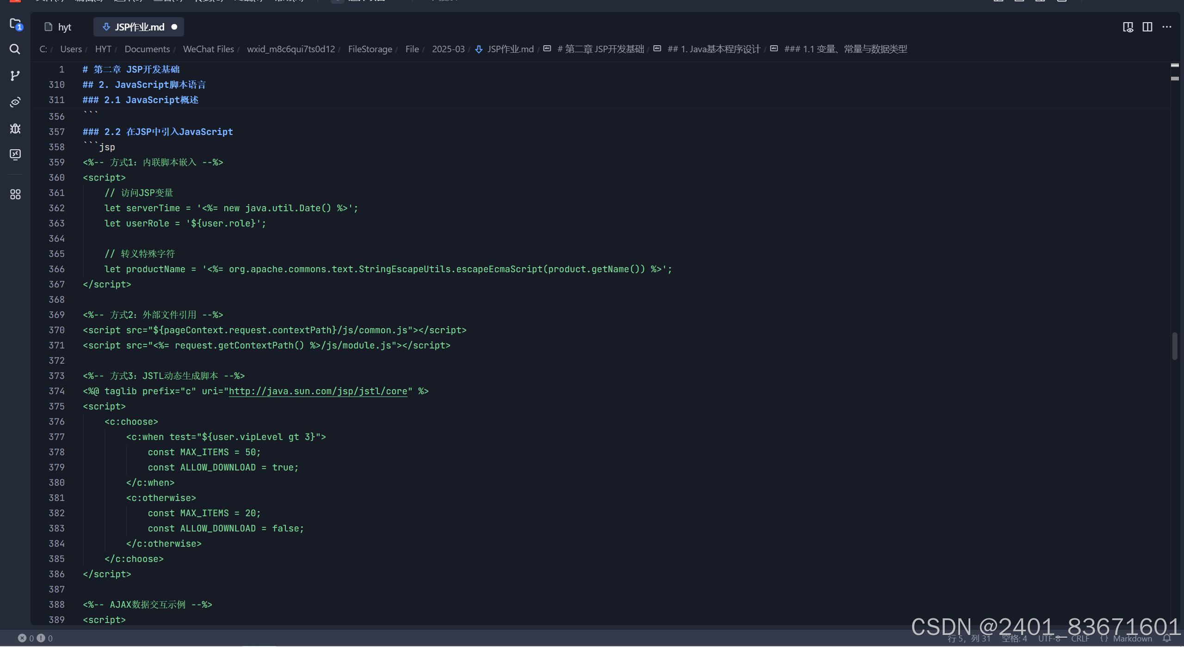Screen dimensions: 1184x647
Task: Open the jstl/core URL link
Action: click(318, 391)
